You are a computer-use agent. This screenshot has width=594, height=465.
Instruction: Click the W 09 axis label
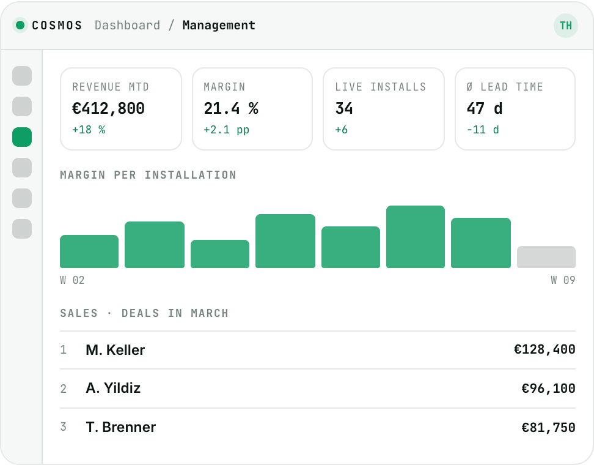[563, 280]
